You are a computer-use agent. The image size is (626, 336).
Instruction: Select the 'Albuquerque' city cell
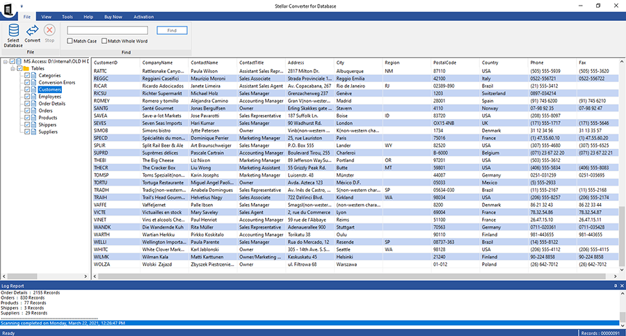(x=358, y=71)
